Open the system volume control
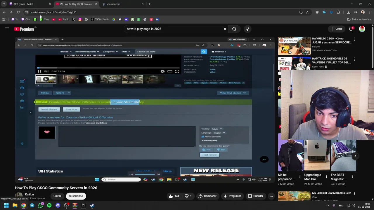The height and width of the screenshot is (210, 374). click(x=353, y=205)
